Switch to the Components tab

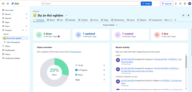point(155,20)
